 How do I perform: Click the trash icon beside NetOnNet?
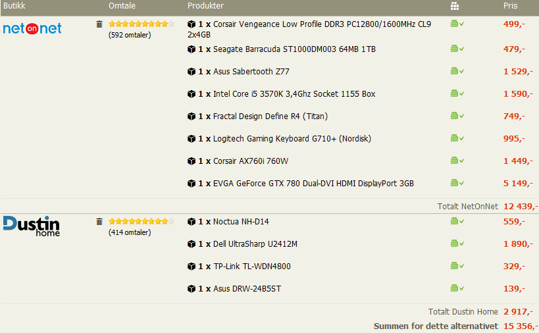click(x=99, y=24)
